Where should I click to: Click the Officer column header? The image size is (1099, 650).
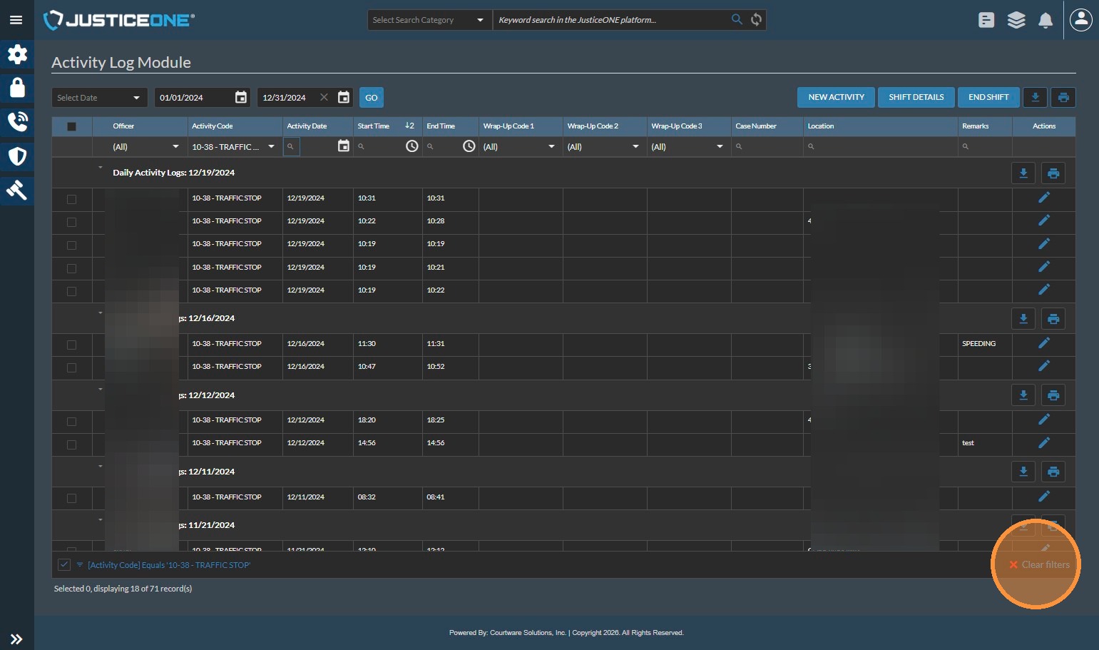point(124,126)
